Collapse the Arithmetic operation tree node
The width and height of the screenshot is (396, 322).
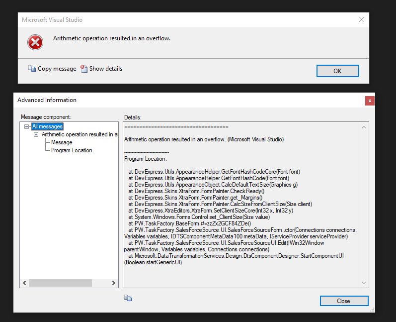coord(36,134)
